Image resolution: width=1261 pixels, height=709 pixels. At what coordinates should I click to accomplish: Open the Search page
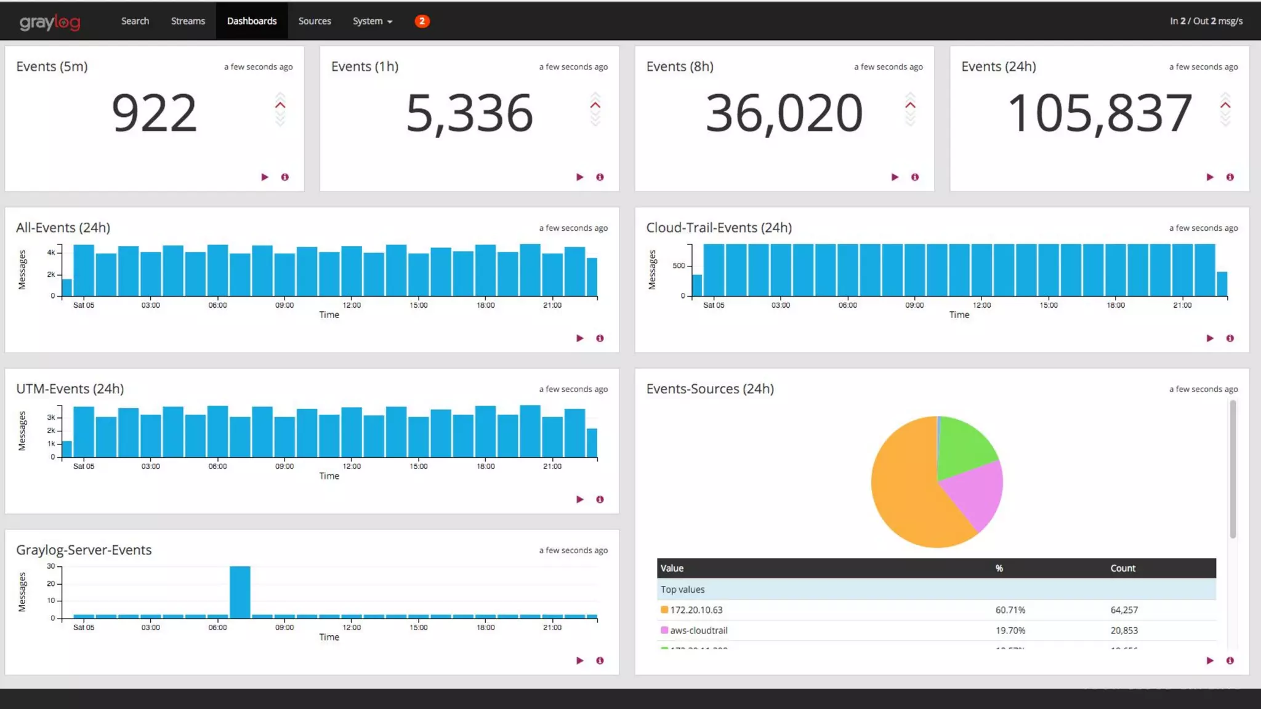pyautogui.click(x=135, y=21)
